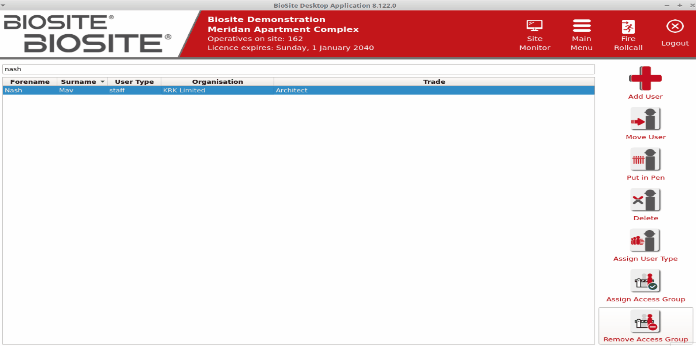Image resolution: width=696 pixels, height=346 pixels.
Task: Click the licence expiry date text
Action: (290, 47)
